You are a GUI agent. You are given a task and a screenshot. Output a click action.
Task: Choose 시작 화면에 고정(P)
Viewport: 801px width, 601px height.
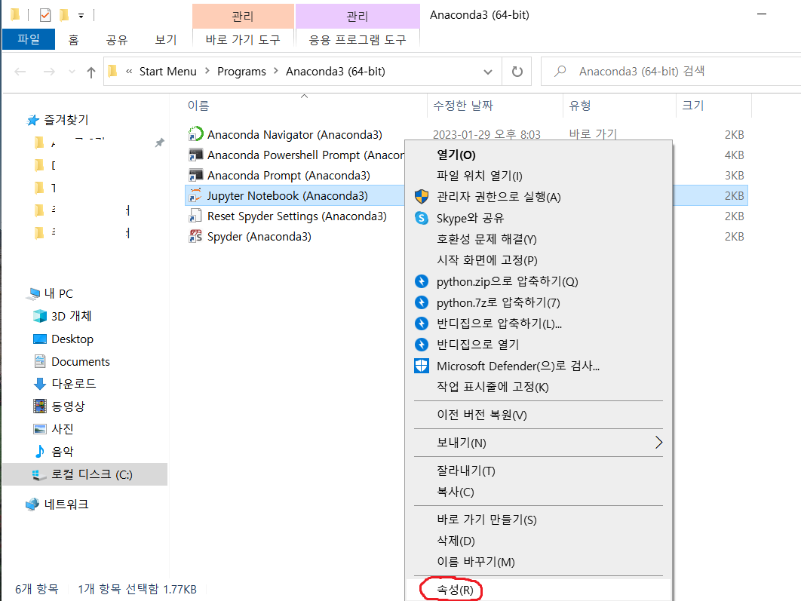pos(539,260)
